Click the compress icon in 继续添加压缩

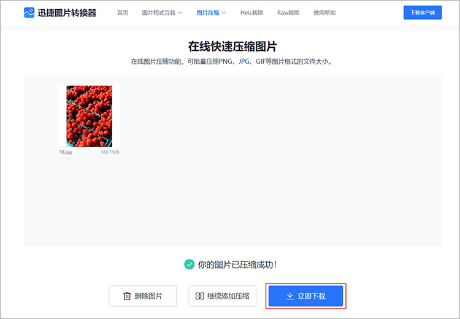click(x=199, y=296)
